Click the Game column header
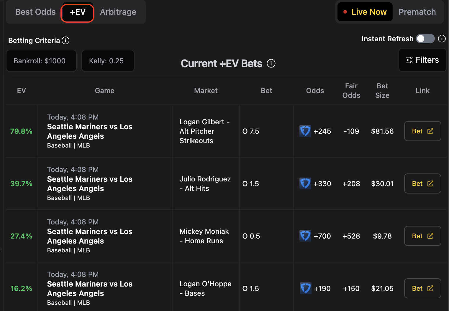The width and height of the screenshot is (449, 311). coord(104,90)
